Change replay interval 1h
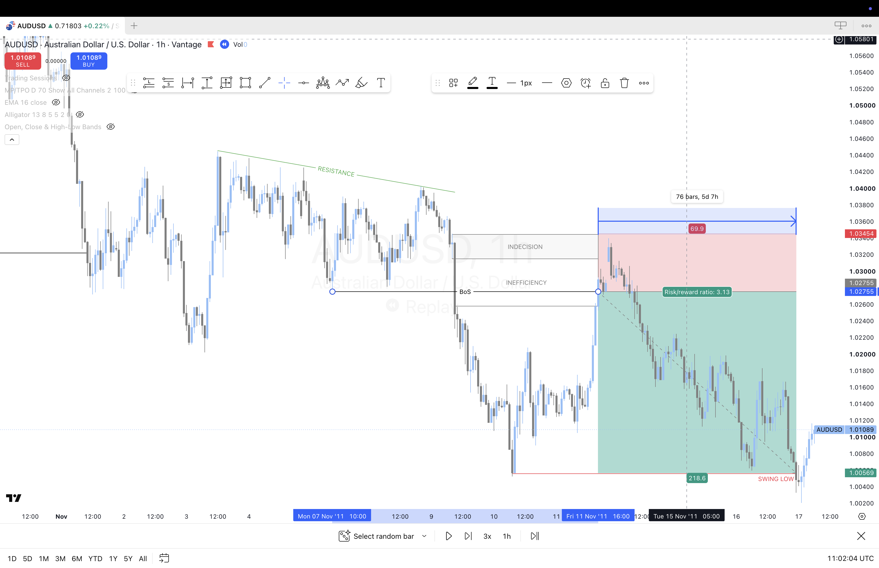The width and height of the screenshot is (879, 568). click(507, 536)
